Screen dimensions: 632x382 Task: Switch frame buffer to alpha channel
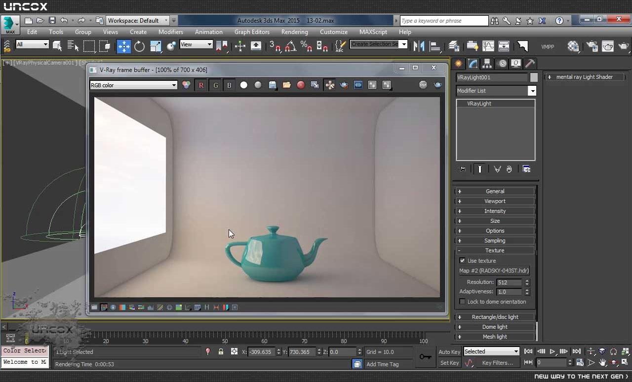pos(243,85)
